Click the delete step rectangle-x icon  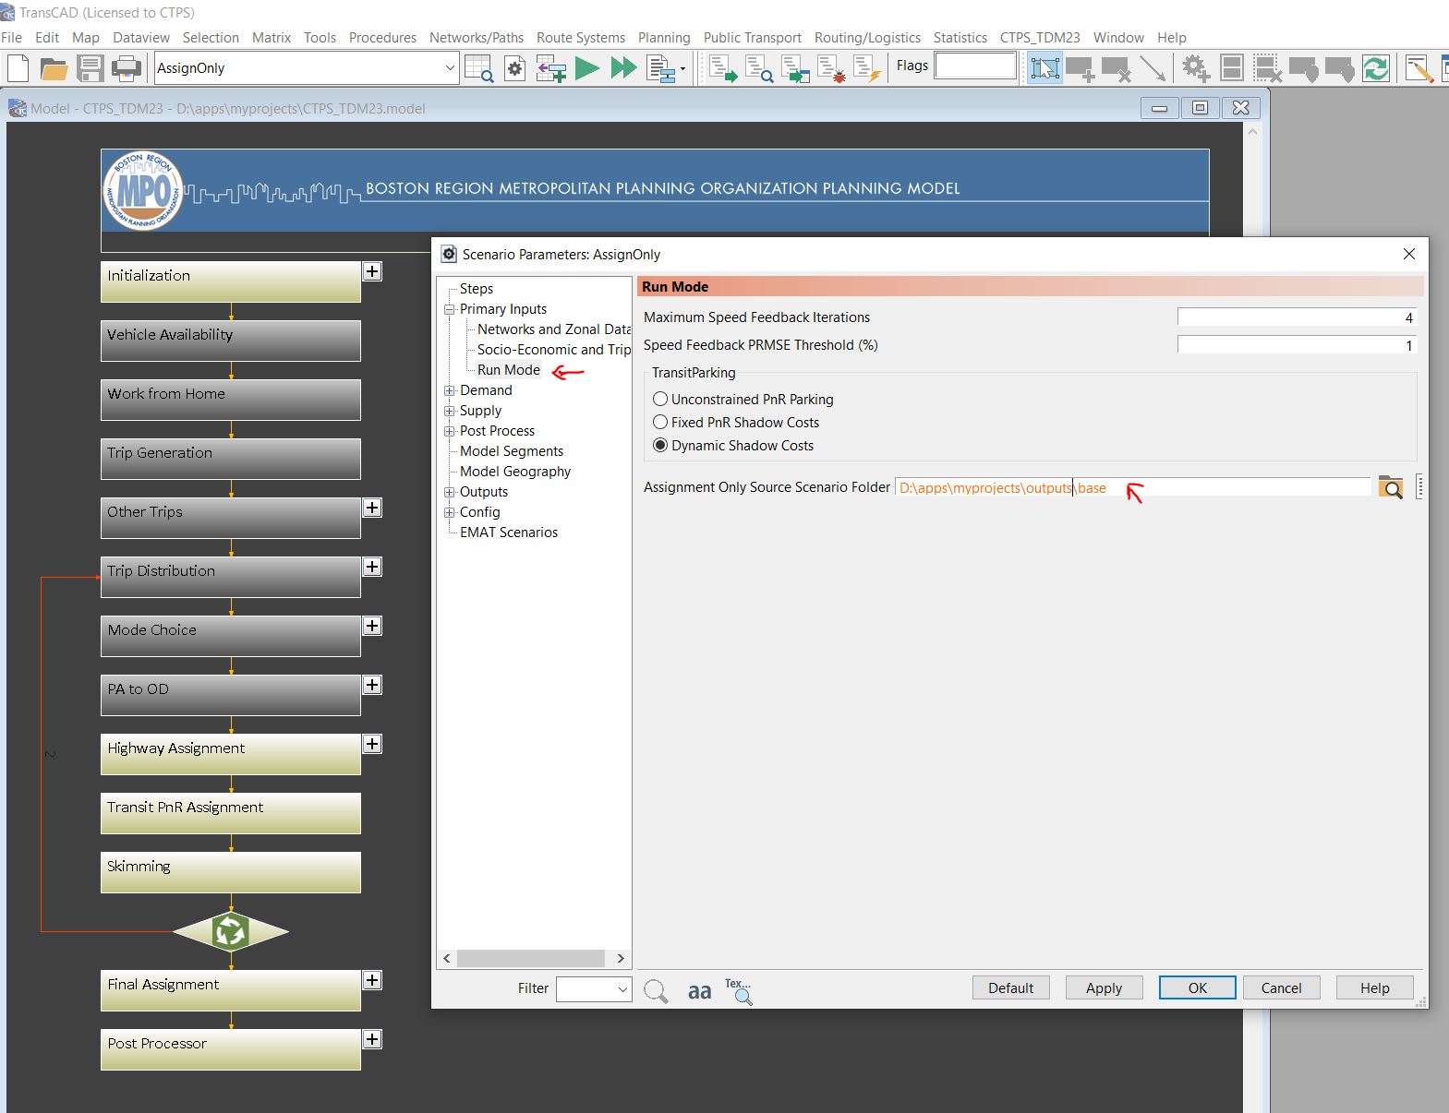tap(1117, 68)
